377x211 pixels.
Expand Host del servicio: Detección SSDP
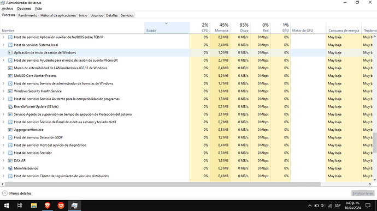tap(3, 137)
